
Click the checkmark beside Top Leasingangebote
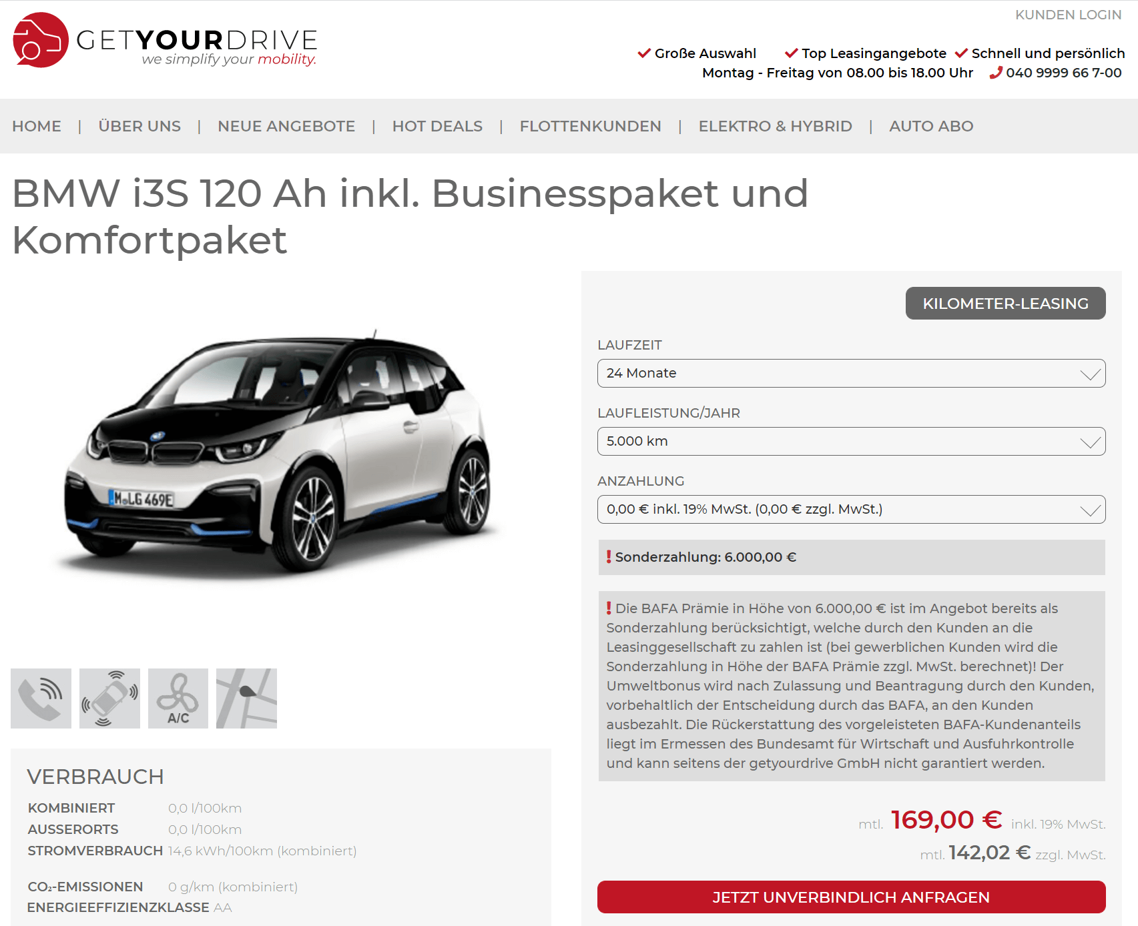pos(792,53)
